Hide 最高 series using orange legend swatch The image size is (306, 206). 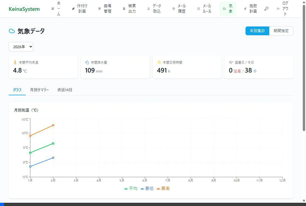pos(158,189)
